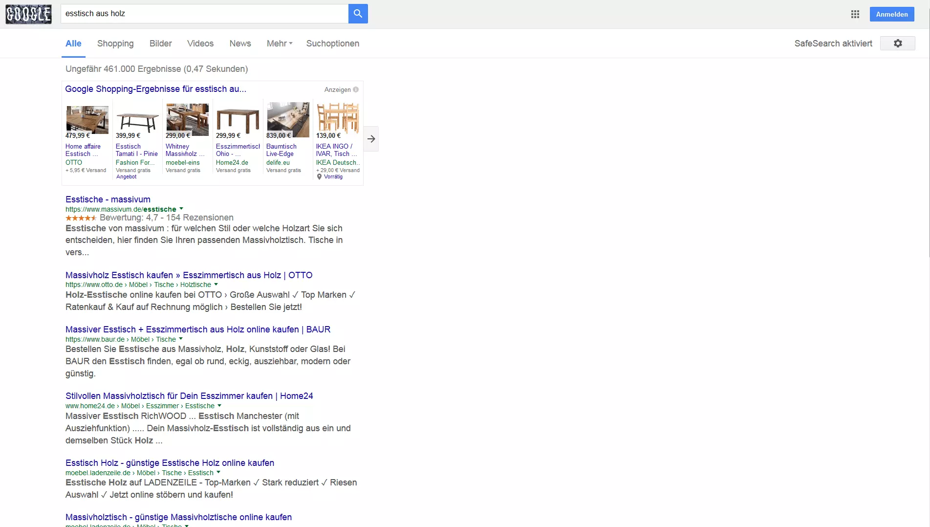Open Baumtisch Live-Edge product link

281,150
